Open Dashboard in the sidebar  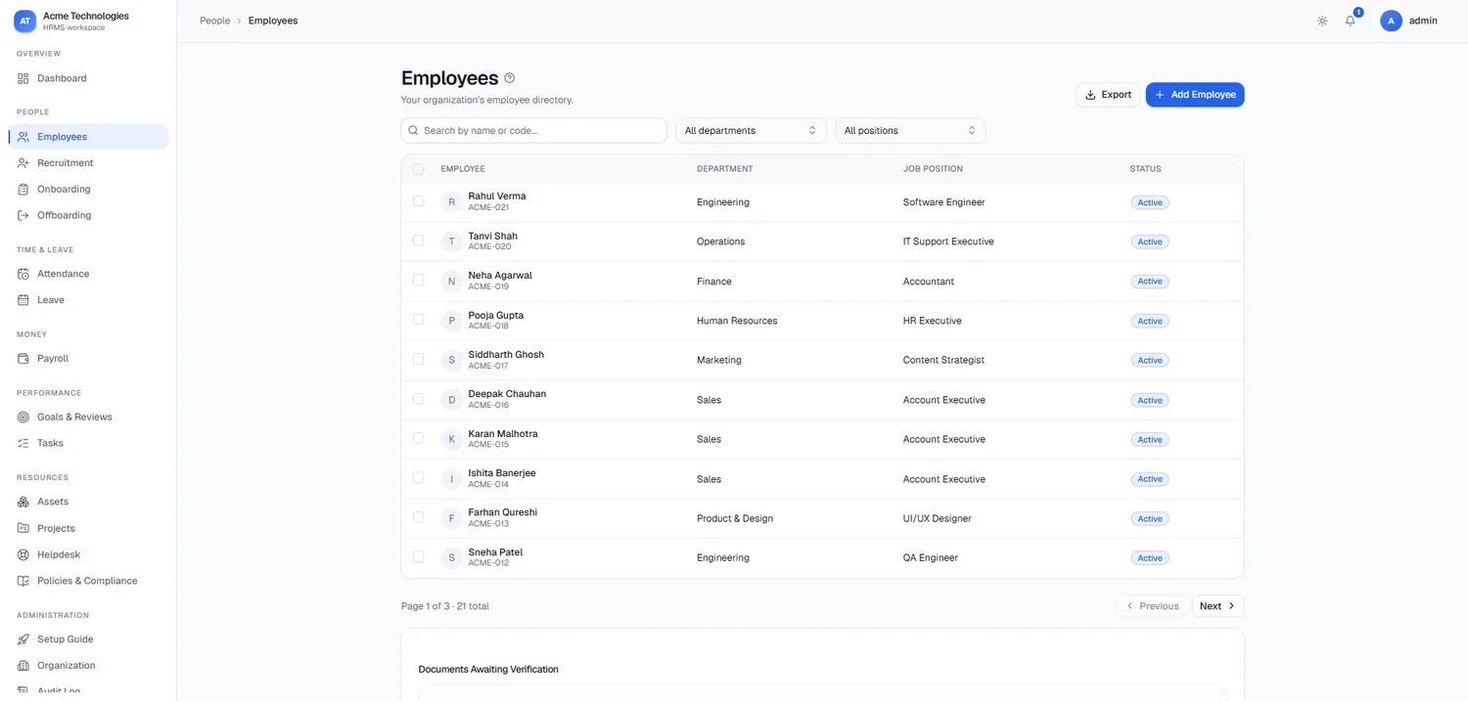click(88, 78)
